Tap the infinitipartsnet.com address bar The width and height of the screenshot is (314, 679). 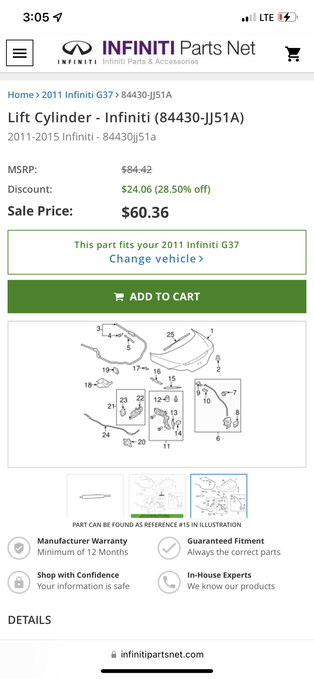click(x=157, y=654)
